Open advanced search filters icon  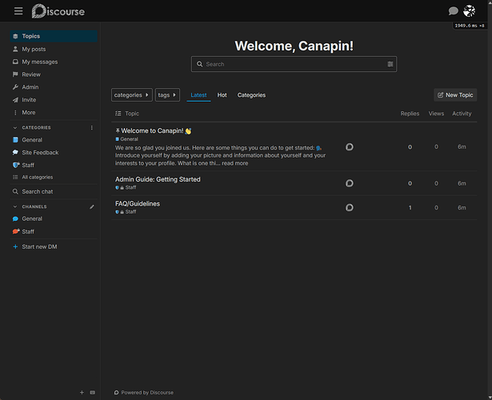[390, 64]
